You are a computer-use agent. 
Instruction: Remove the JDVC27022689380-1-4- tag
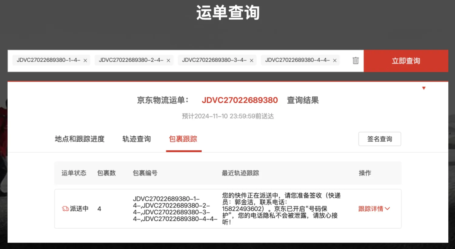(85, 61)
